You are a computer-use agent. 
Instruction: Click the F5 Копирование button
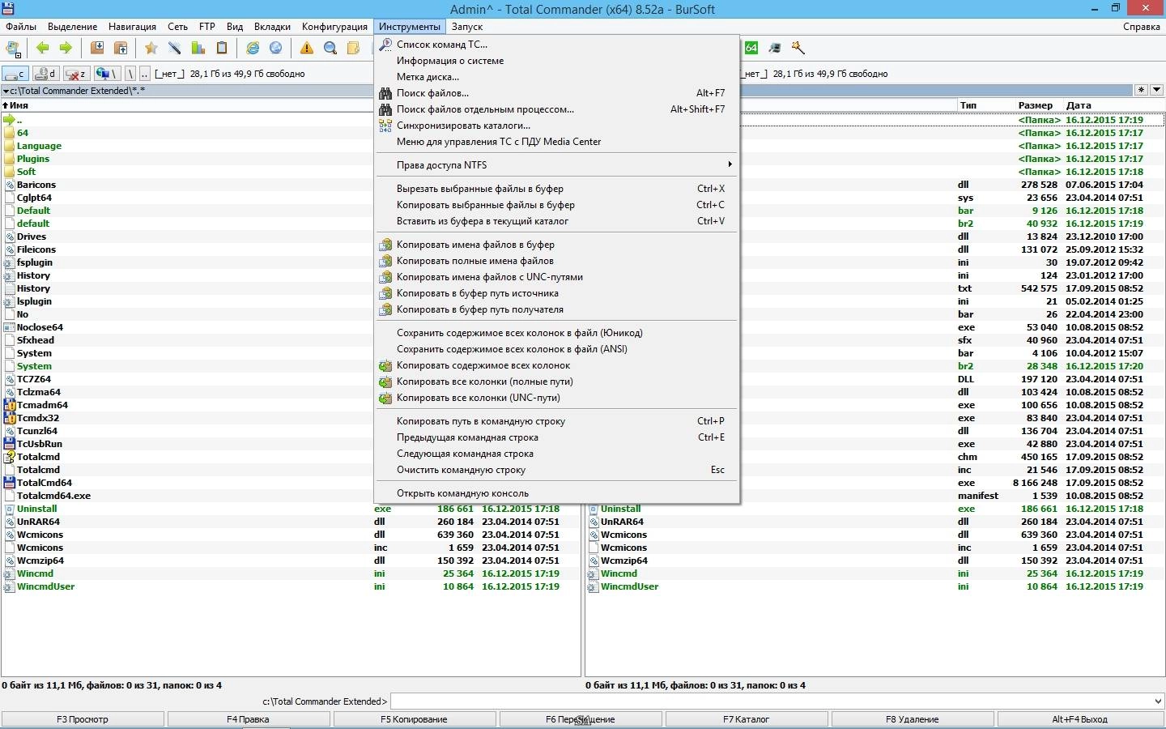coord(415,719)
